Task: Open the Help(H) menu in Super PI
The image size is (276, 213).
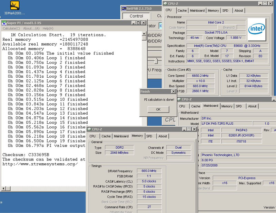Action: [x=48, y=28]
